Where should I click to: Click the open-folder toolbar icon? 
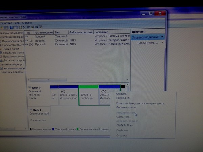point(32,27)
